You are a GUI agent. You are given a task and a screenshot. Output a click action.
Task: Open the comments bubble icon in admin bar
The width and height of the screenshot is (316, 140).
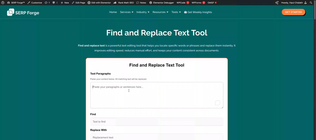(54, 2)
